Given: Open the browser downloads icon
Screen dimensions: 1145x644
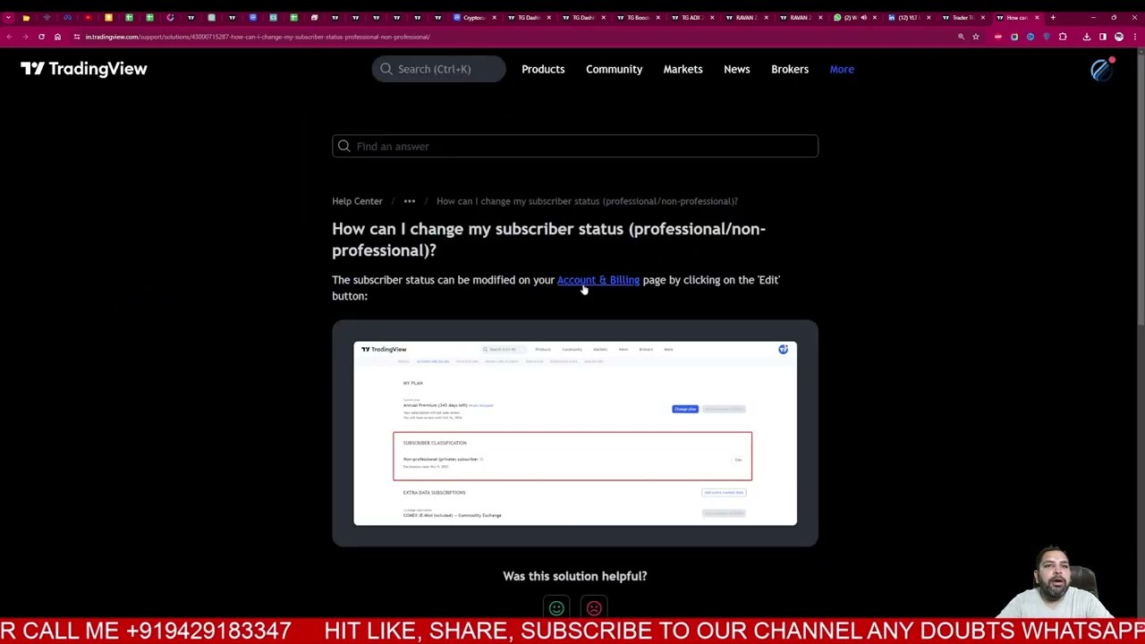Looking at the screenshot, I should point(1087,37).
